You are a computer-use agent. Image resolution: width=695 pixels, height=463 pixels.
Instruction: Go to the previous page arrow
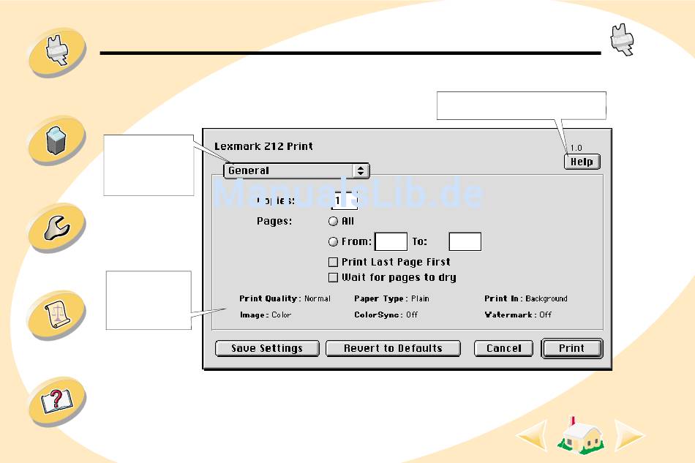tap(532, 436)
